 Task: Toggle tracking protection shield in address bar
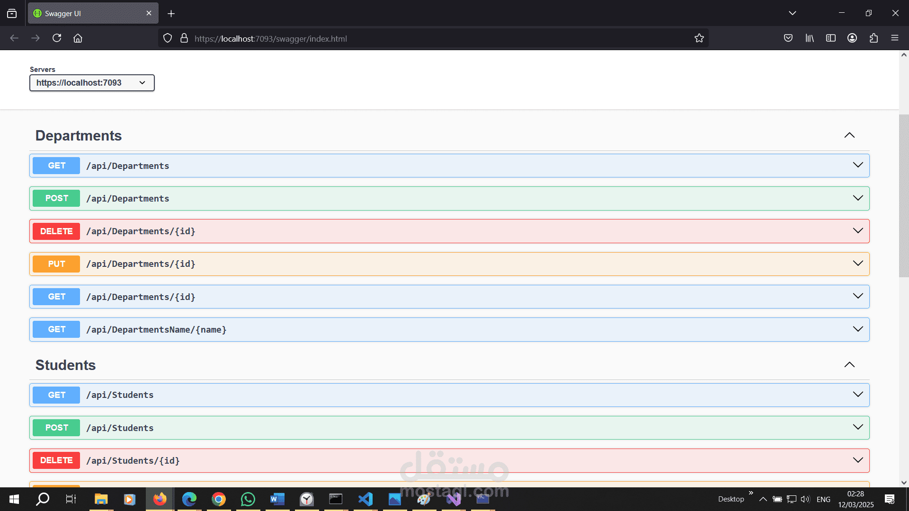[x=167, y=38]
